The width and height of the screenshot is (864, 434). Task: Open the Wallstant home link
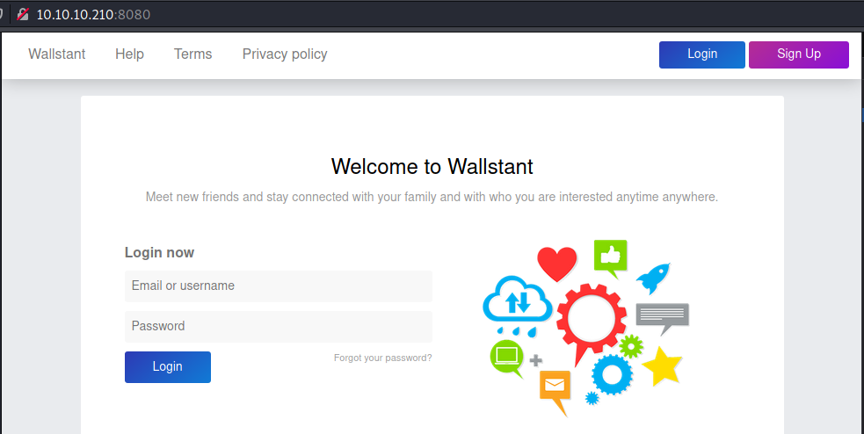pos(57,54)
